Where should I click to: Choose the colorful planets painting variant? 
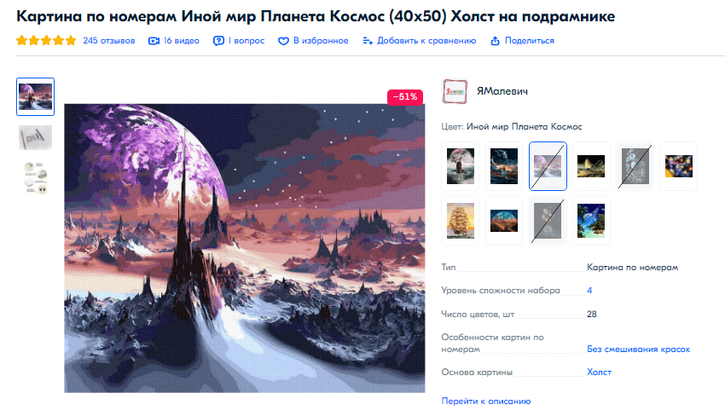click(678, 166)
